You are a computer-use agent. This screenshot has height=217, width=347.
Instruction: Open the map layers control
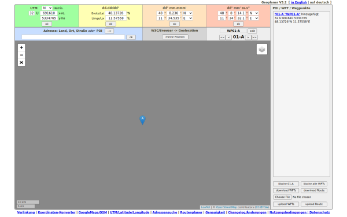(x=262, y=49)
